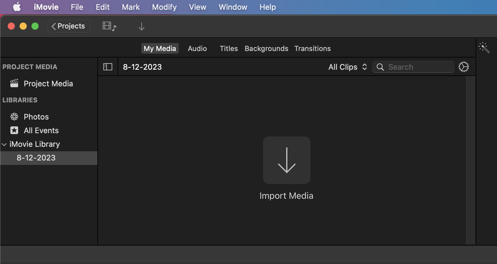Open the iMovie application menu
The image size is (497, 264).
tap(46, 7)
